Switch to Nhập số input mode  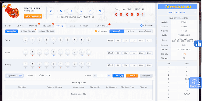131,31
